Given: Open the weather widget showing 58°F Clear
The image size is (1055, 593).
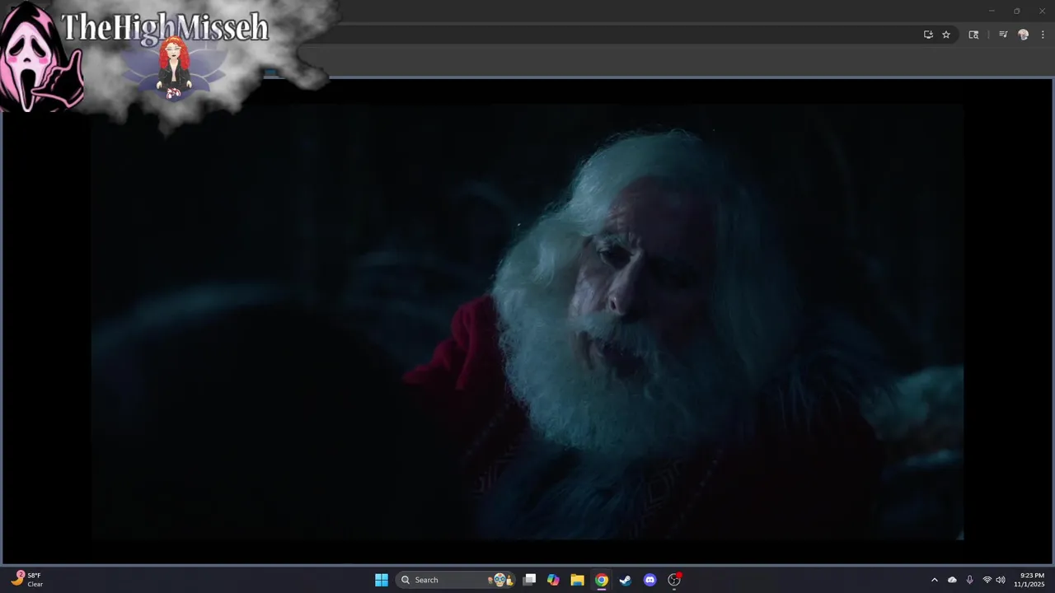Looking at the screenshot, I should pyautogui.click(x=27, y=580).
